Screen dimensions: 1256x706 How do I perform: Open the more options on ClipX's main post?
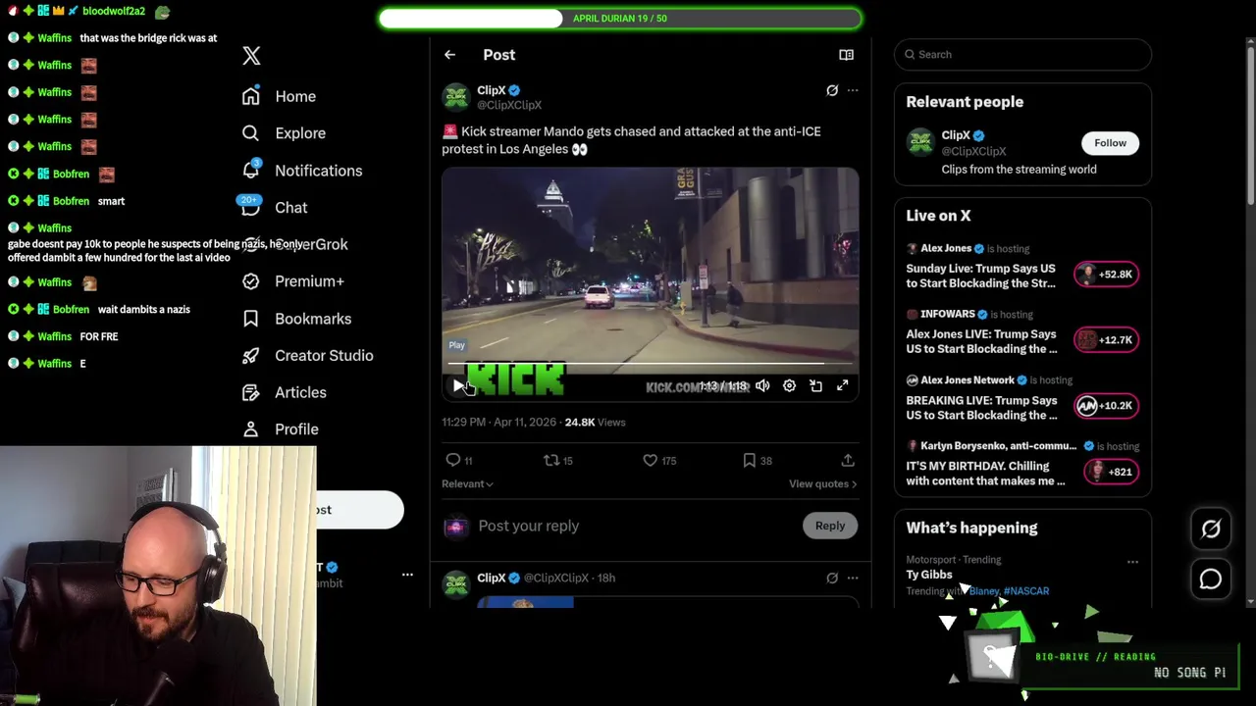point(853,90)
